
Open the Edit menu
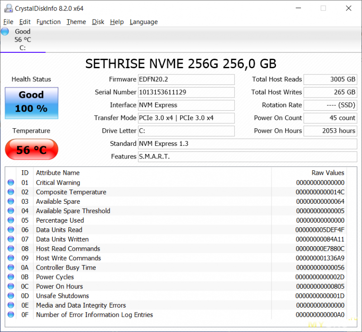coord(25,22)
